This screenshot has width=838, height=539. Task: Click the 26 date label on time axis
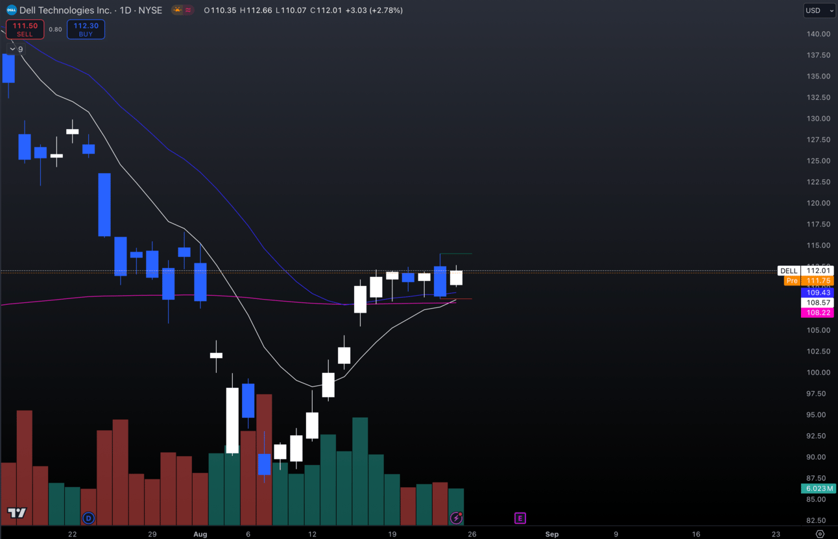(472, 534)
